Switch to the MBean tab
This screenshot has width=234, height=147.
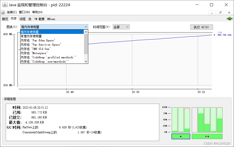coord(51,19)
